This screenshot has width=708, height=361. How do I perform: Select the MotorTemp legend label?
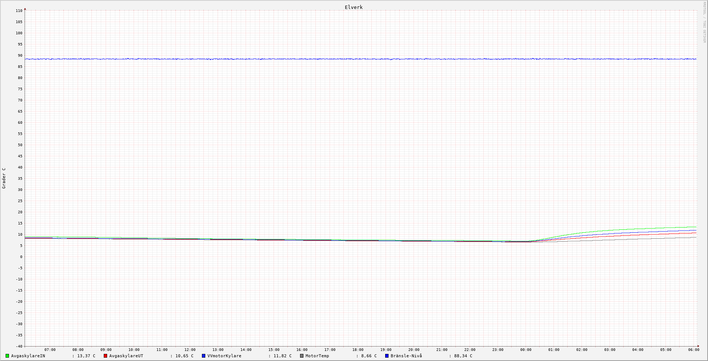pyautogui.click(x=317, y=356)
